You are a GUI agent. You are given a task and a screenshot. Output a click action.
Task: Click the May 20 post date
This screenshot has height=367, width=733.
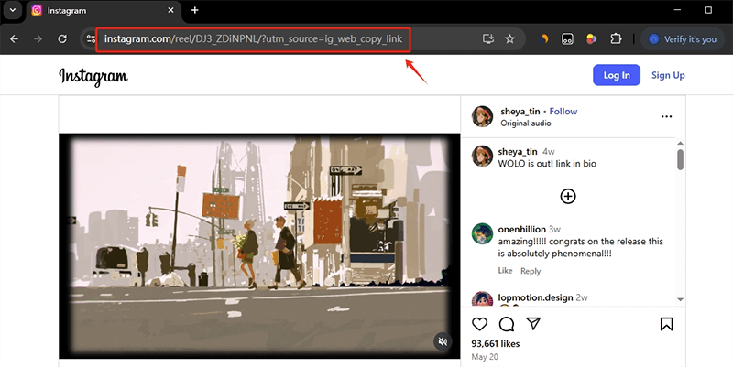[485, 357]
